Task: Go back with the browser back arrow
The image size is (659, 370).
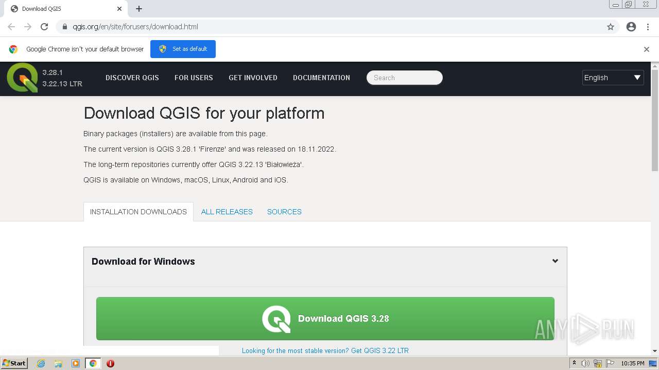Action: click(x=11, y=27)
